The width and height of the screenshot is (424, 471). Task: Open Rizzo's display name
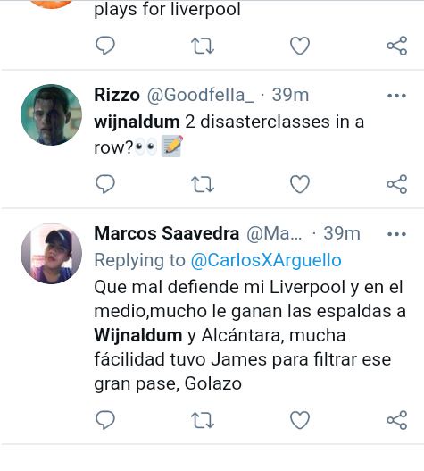tap(117, 95)
